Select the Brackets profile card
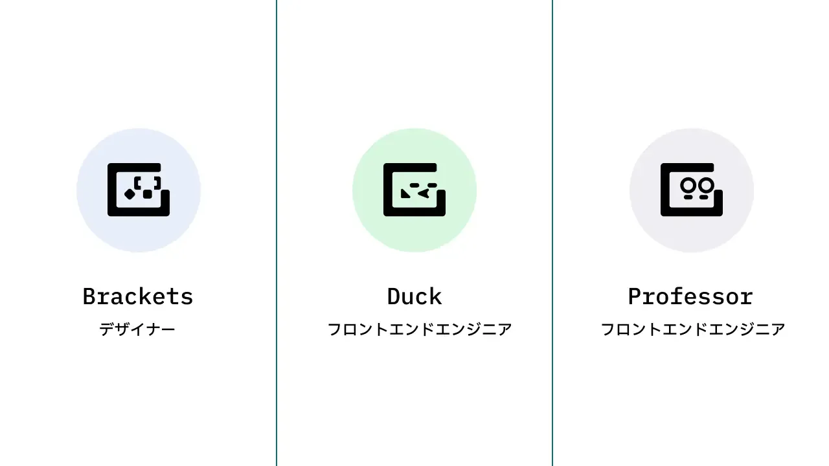Viewport: 829px width, 466px height. [139, 233]
